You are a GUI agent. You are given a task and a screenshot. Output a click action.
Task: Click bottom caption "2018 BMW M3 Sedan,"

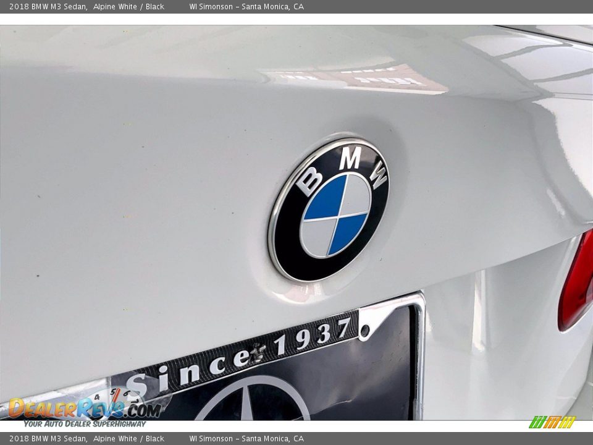(x=48, y=439)
